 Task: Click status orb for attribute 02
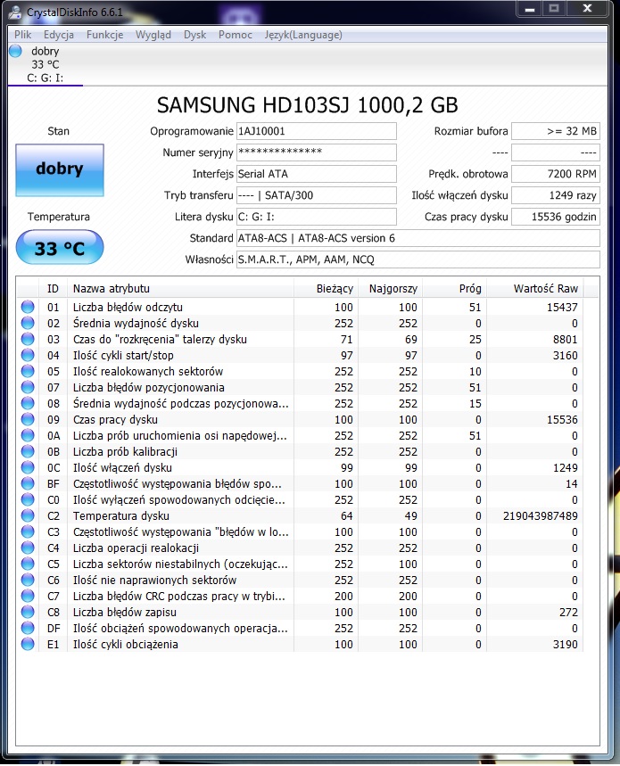[28, 323]
